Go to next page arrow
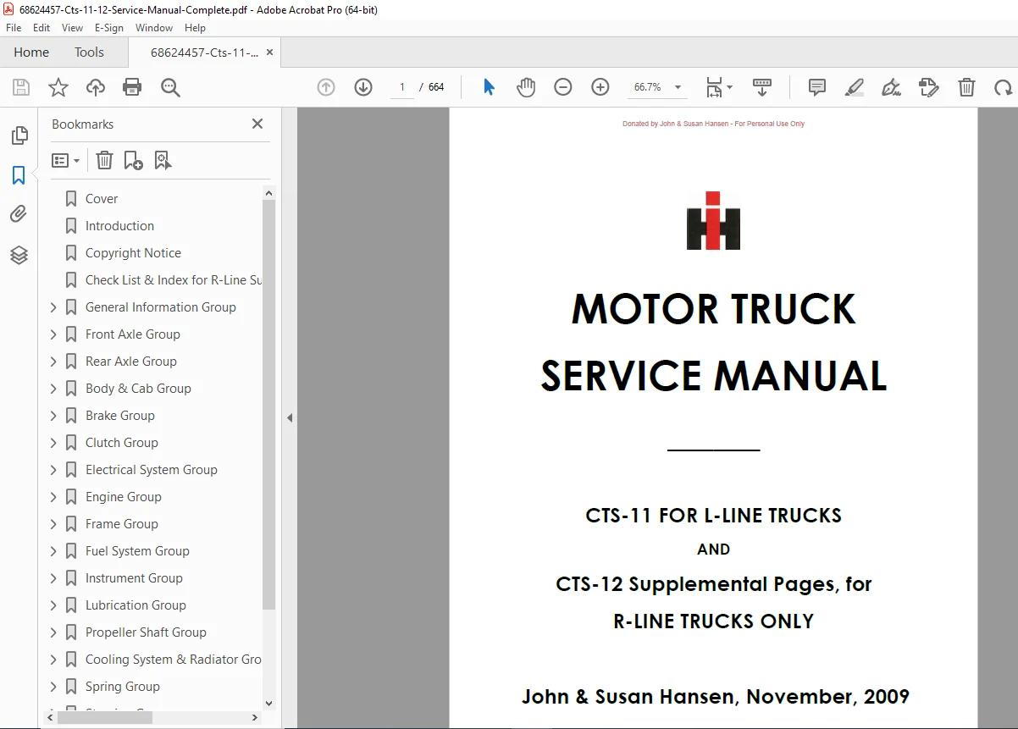 pyautogui.click(x=363, y=87)
